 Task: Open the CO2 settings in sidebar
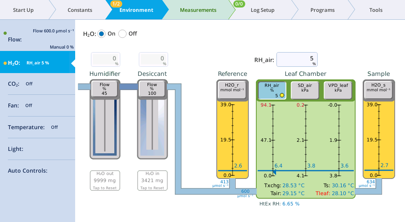(x=38, y=84)
